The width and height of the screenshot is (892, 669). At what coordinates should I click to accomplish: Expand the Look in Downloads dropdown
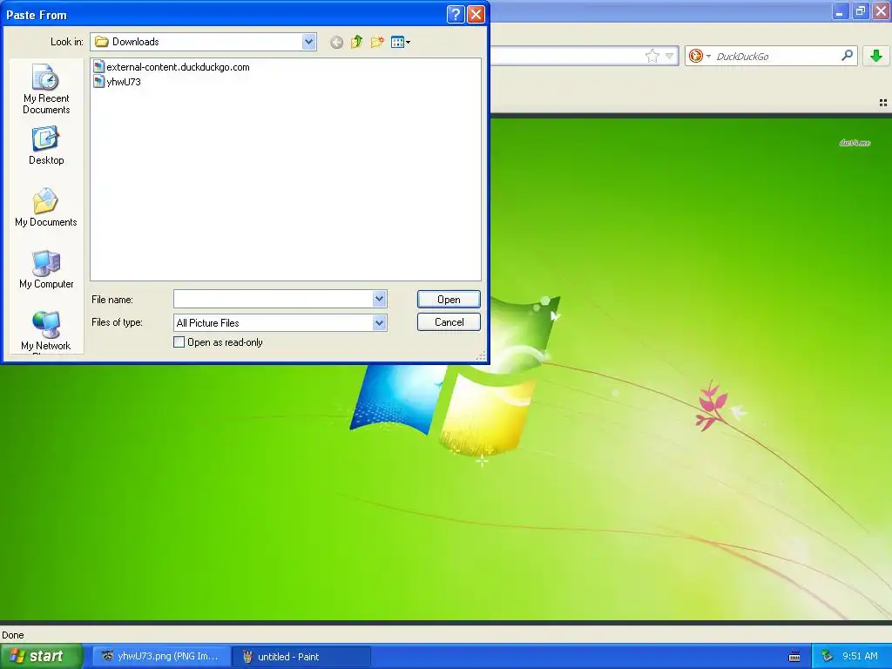(309, 42)
